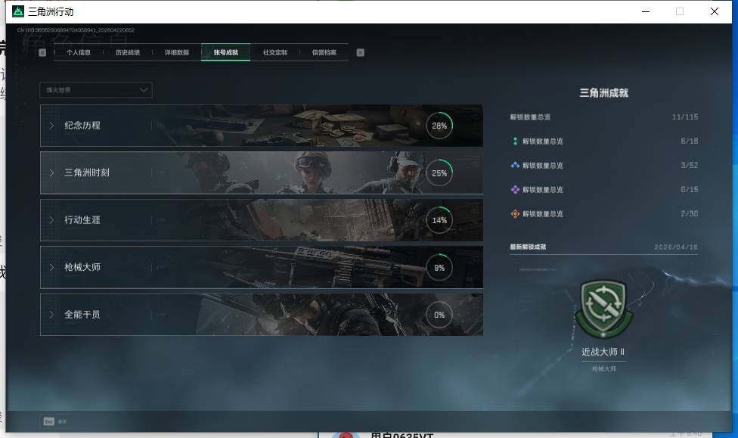Click the 全能干员 label text
The height and width of the screenshot is (438, 738).
point(82,314)
